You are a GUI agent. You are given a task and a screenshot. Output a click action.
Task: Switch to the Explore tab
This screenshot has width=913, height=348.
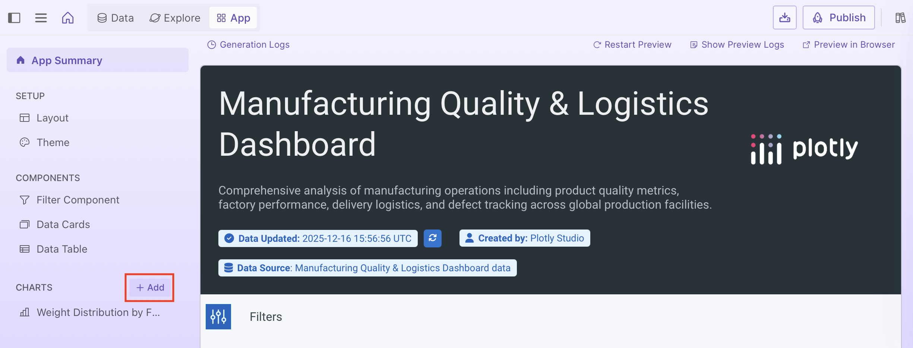coord(175,18)
